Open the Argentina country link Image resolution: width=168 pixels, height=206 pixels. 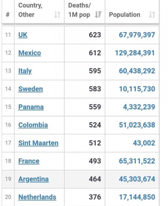(x=33, y=179)
